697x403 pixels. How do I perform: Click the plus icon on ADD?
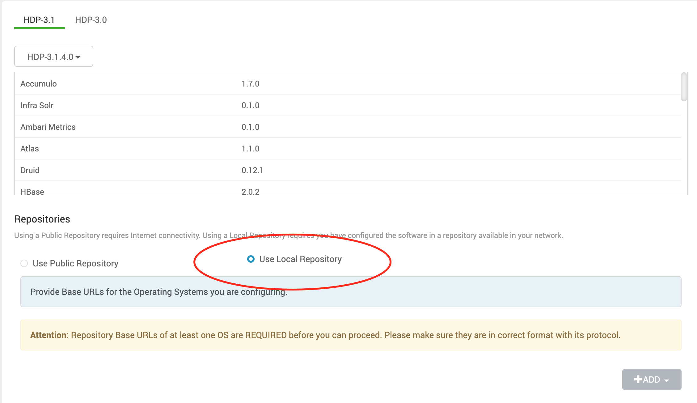point(638,379)
